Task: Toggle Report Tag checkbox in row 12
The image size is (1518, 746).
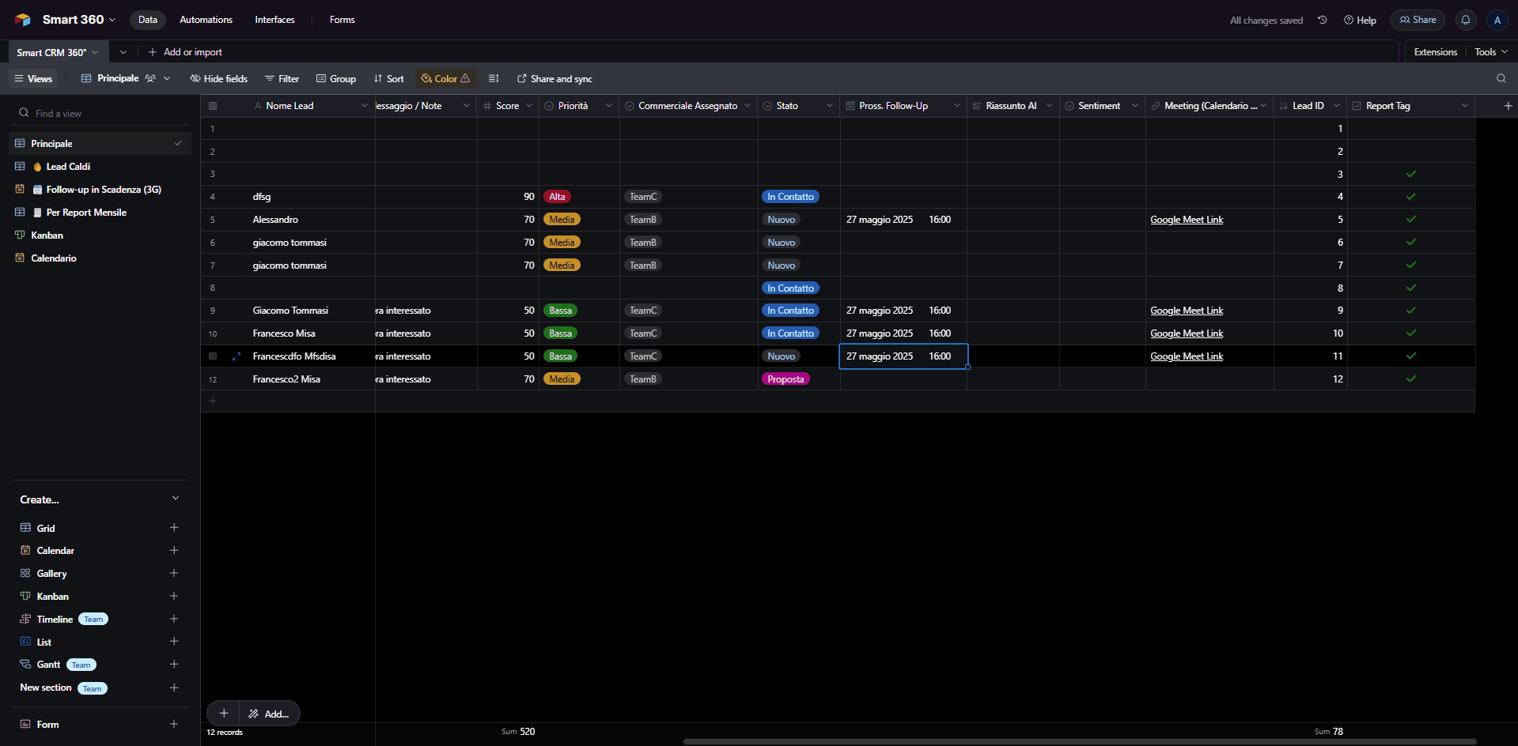Action: coord(1411,379)
